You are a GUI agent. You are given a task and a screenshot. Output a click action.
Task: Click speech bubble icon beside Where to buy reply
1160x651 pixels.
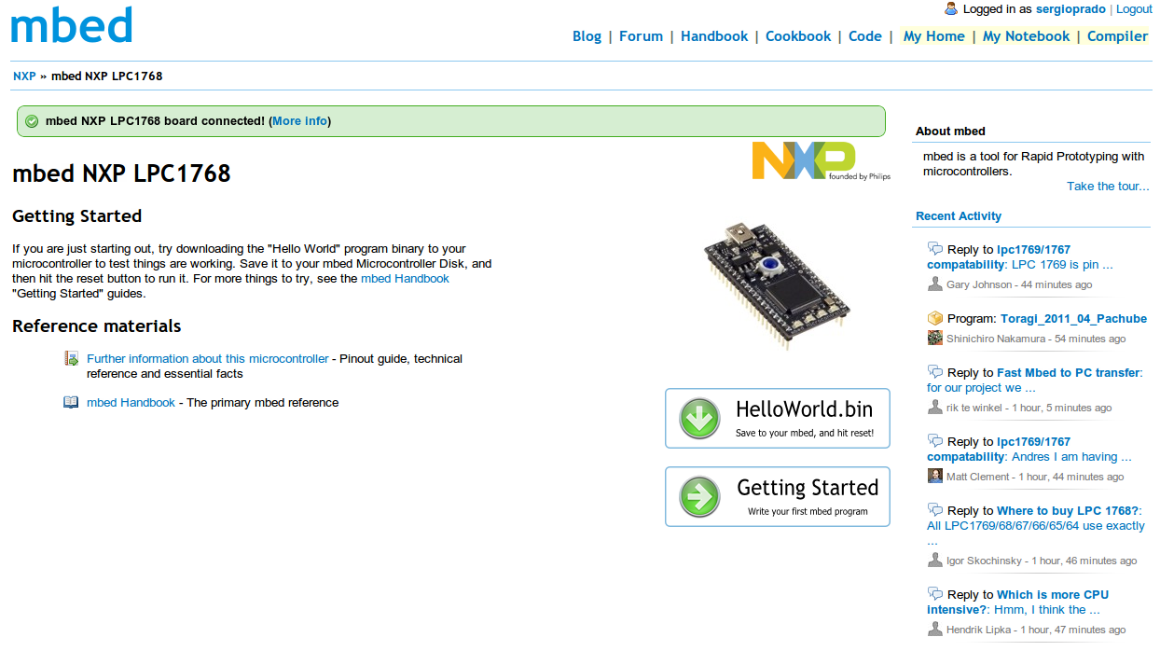tap(935, 510)
